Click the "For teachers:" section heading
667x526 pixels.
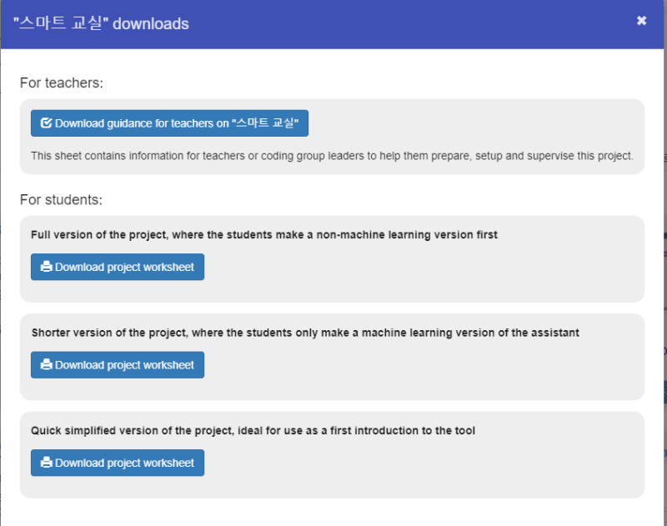coord(61,83)
